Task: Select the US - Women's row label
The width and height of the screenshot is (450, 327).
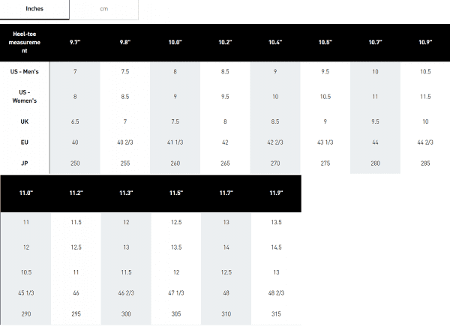Action: coord(25,97)
